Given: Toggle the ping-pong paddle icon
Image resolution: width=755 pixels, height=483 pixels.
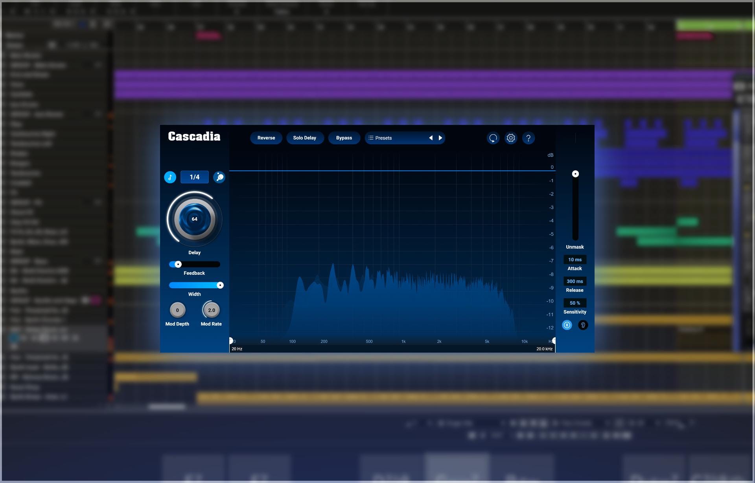Looking at the screenshot, I should [x=219, y=177].
